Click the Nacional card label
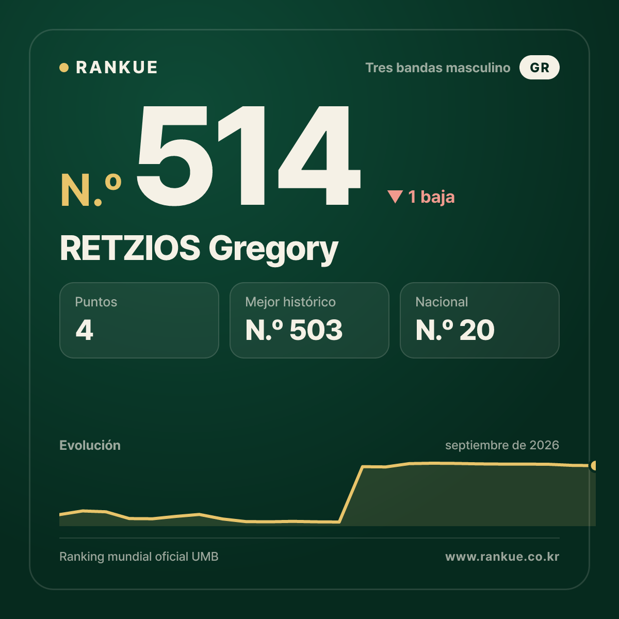 pyautogui.click(x=442, y=302)
